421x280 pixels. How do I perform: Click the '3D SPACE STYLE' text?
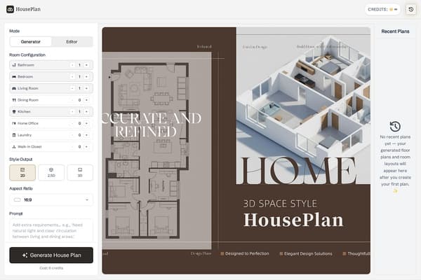coord(280,204)
